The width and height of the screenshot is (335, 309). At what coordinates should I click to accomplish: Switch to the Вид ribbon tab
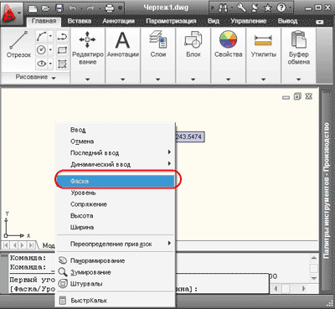click(x=214, y=21)
